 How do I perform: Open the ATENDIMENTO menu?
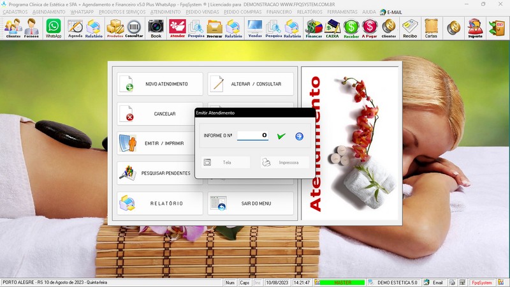click(x=166, y=11)
